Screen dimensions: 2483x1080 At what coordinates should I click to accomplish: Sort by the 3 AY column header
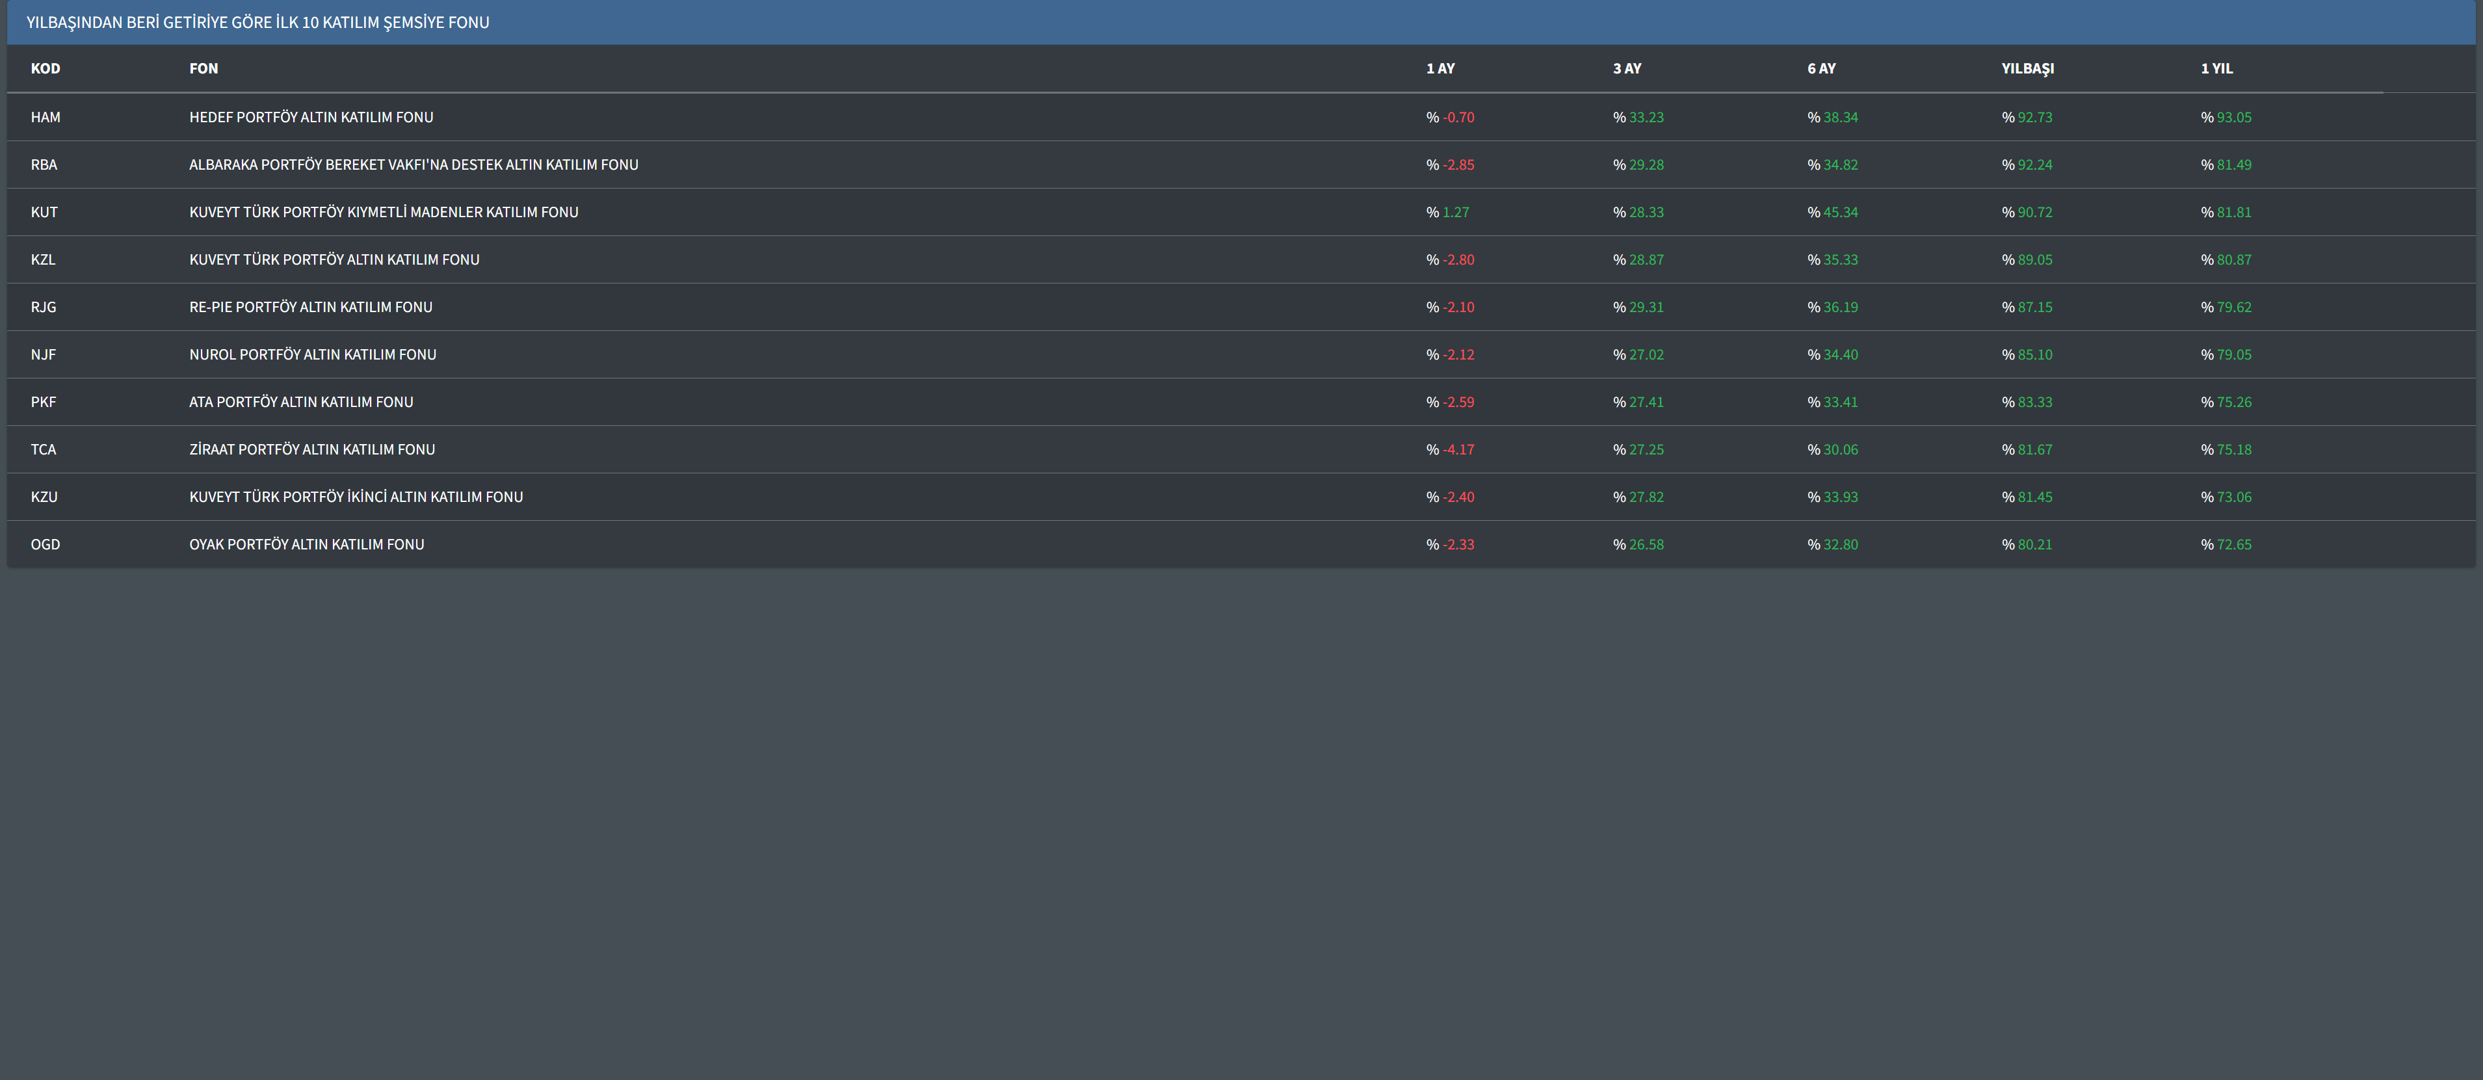[1627, 68]
